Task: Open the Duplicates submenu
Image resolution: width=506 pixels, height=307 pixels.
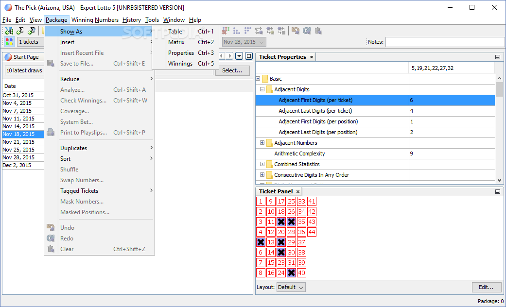Action: tap(99, 148)
